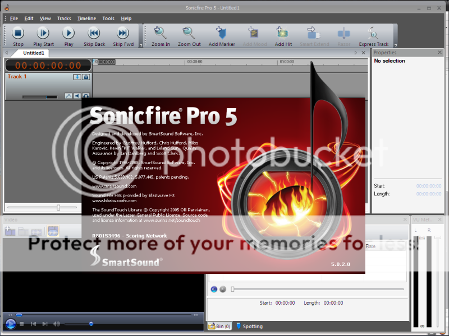The image size is (449, 336).
Task: Toggle the Track 1 volume envelope display
Action: point(68,95)
